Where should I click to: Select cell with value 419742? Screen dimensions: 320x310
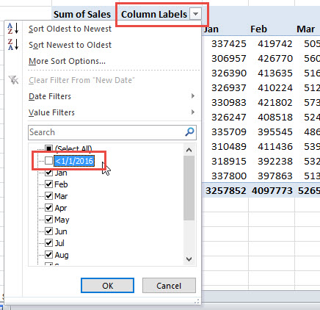pyautogui.click(x=275, y=44)
